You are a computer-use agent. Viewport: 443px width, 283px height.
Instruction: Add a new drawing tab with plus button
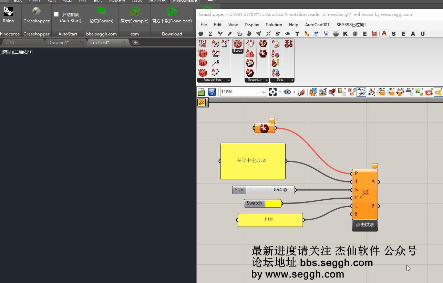click(136, 43)
